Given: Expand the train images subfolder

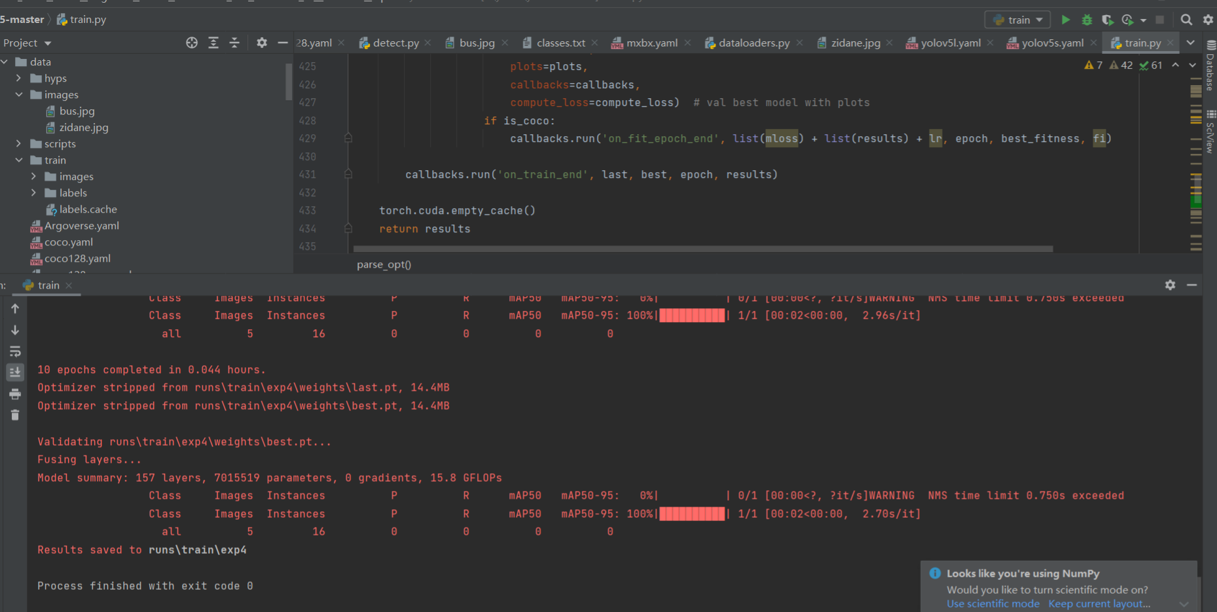Looking at the screenshot, I should [x=33, y=176].
